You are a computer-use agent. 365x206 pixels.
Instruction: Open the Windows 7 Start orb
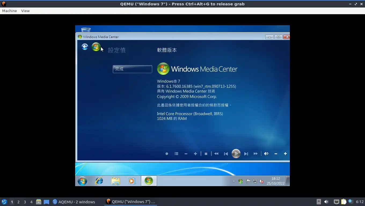point(82,181)
